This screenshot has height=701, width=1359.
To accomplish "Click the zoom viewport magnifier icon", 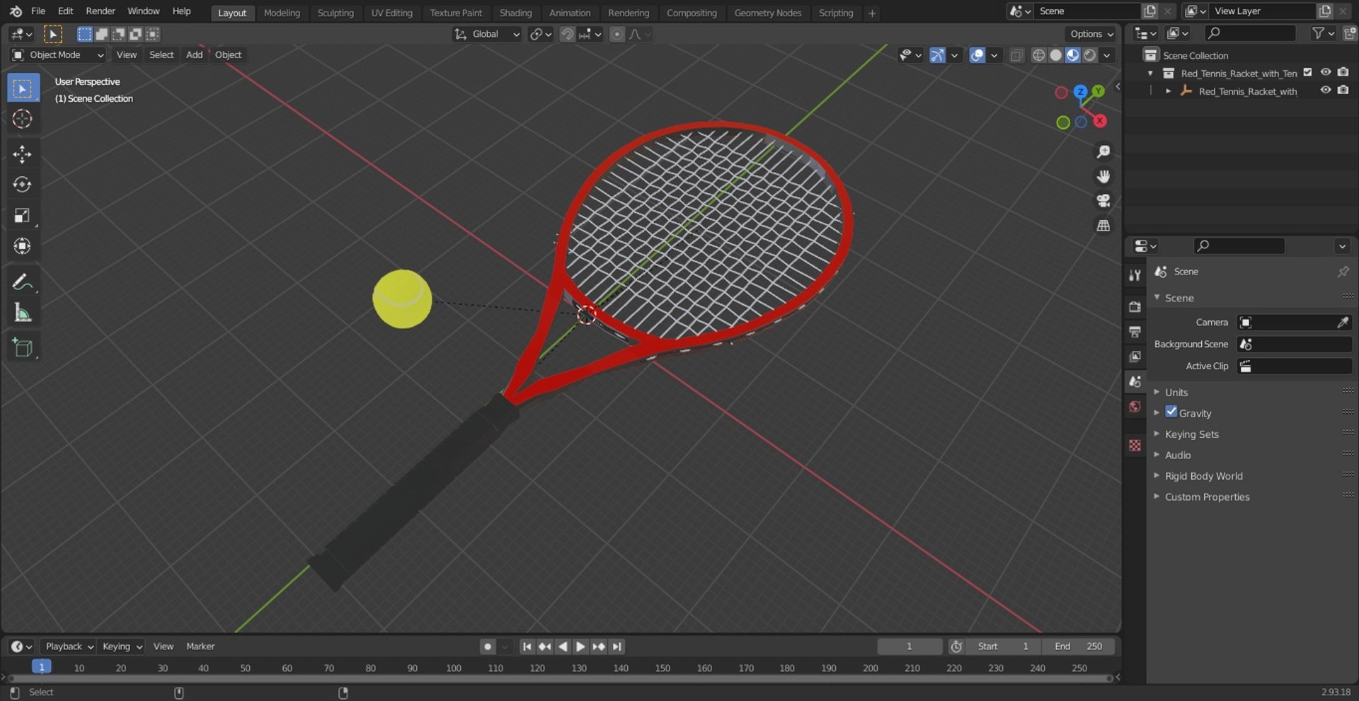I will pyautogui.click(x=1103, y=152).
